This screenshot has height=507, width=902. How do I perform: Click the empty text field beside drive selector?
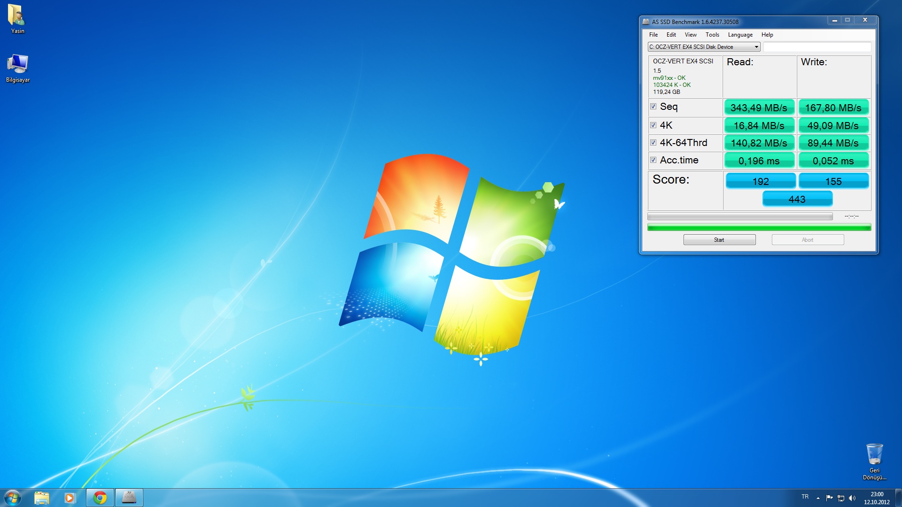click(817, 47)
